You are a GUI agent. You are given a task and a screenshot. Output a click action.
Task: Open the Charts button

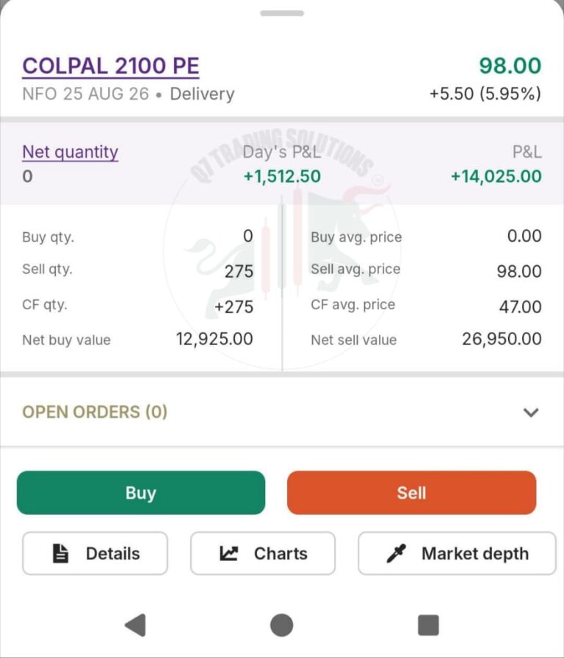tap(263, 553)
